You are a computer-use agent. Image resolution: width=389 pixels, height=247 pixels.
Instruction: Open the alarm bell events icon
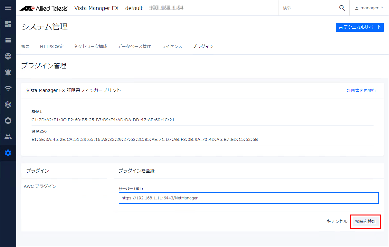(x=8, y=72)
